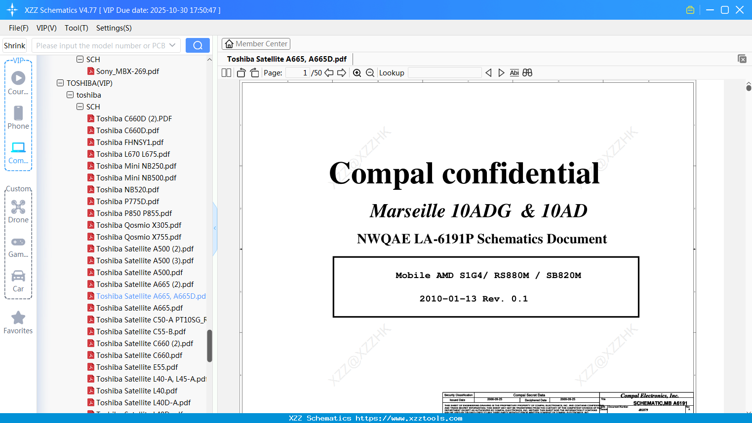The height and width of the screenshot is (423, 752).
Task: Collapse the SCH node under toshiba
Action: pyautogui.click(x=80, y=106)
